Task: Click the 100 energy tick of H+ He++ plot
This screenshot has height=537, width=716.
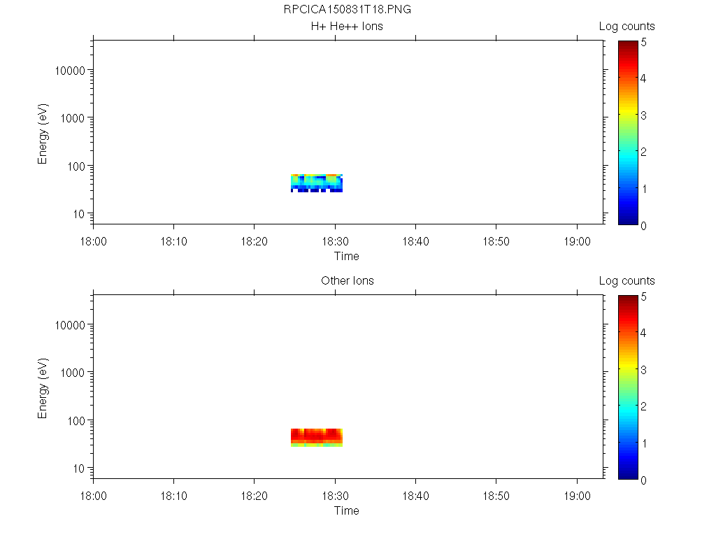Action: pos(76,166)
